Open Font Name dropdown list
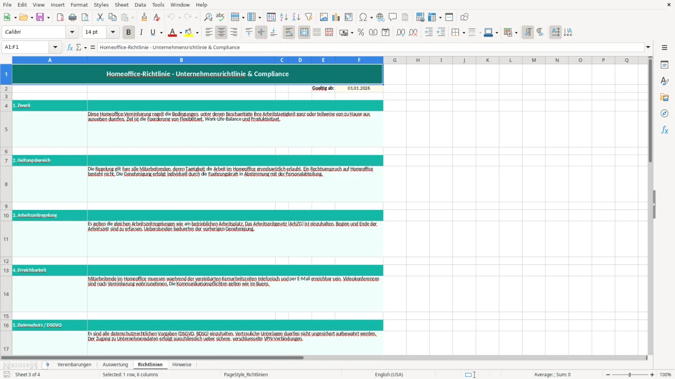 (72, 33)
